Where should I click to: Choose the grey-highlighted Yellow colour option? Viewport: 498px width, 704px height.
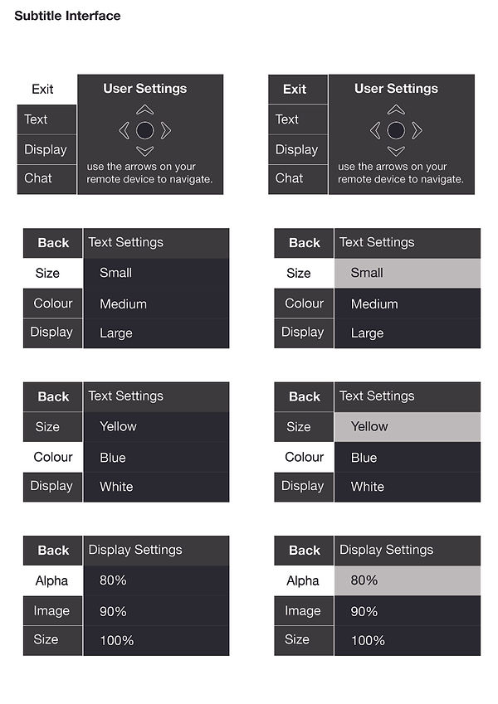pyautogui.click(x=407, y=426)
